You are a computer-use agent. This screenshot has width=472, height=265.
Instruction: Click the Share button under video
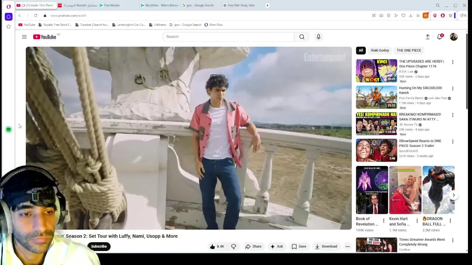click(x=253, y=247)
